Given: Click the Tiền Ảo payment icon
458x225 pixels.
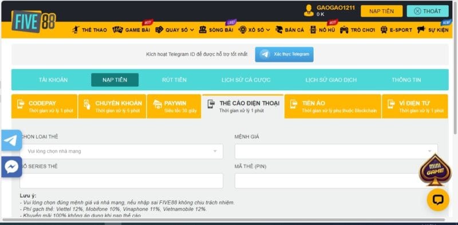Looking at the screenshot, I should coord(294,105).
